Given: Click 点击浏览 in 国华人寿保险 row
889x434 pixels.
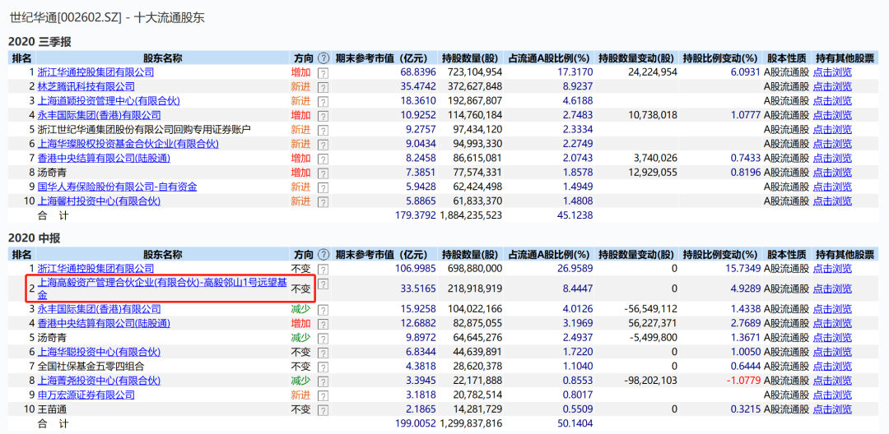Looking at the screenshot, I should [832, 186].
